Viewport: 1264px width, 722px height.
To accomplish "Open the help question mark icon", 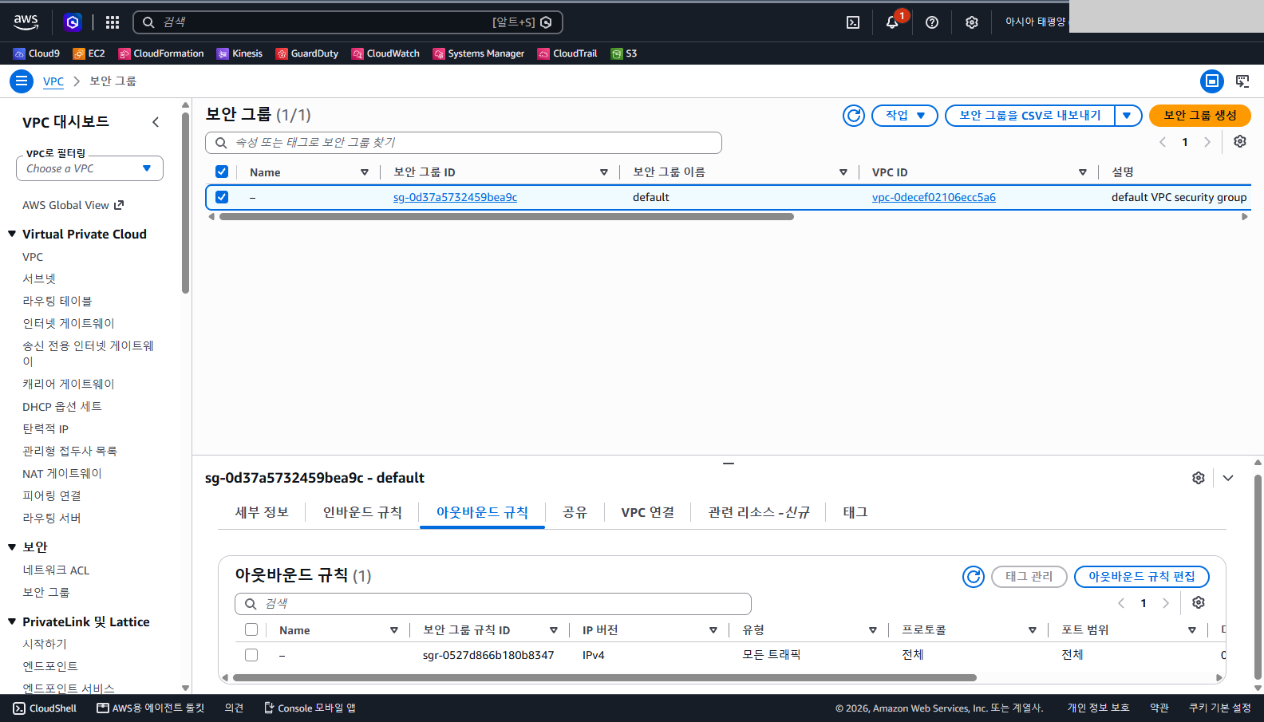I will [x=932, y=22].
